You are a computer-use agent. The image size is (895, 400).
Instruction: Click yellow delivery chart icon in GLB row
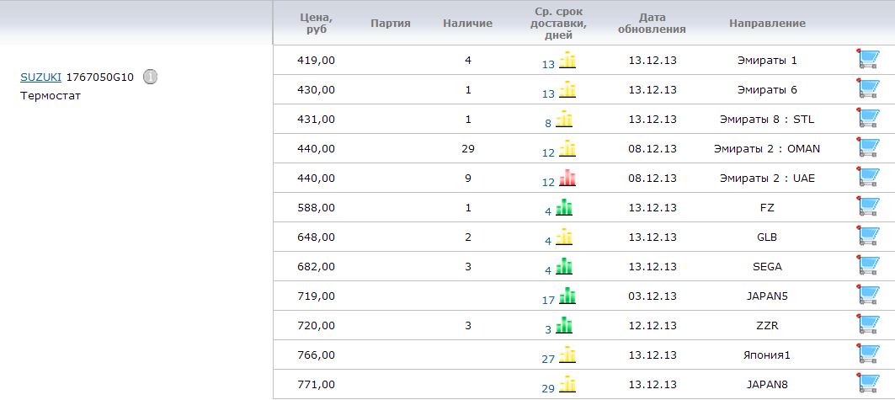tap(565, 237)
